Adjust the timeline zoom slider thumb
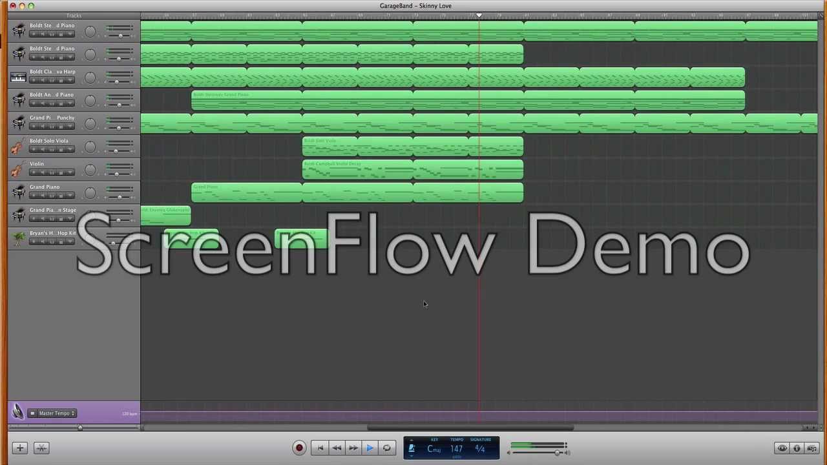 (x=80, y=427)
